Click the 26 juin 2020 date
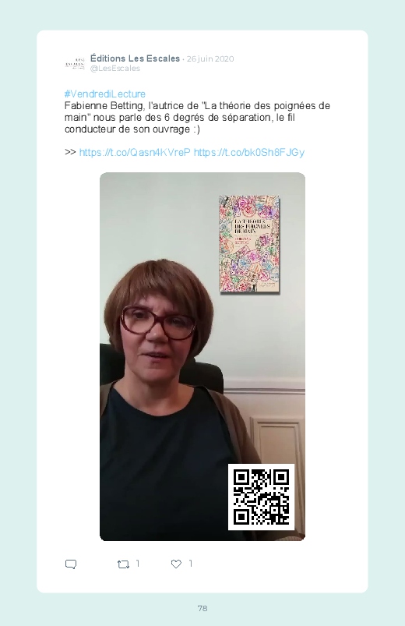Screen dimensions: 405x626 point(210,58)
